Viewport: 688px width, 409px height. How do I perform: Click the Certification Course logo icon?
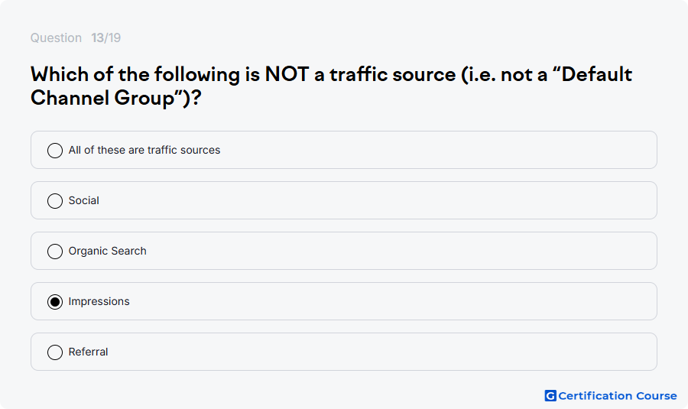(550, 396)
